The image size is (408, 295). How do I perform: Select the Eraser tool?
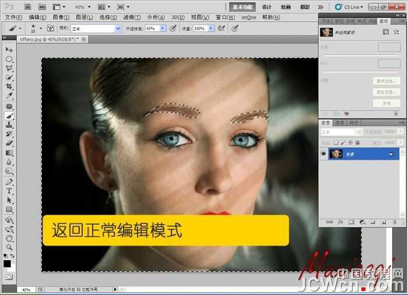pos(9,143)
